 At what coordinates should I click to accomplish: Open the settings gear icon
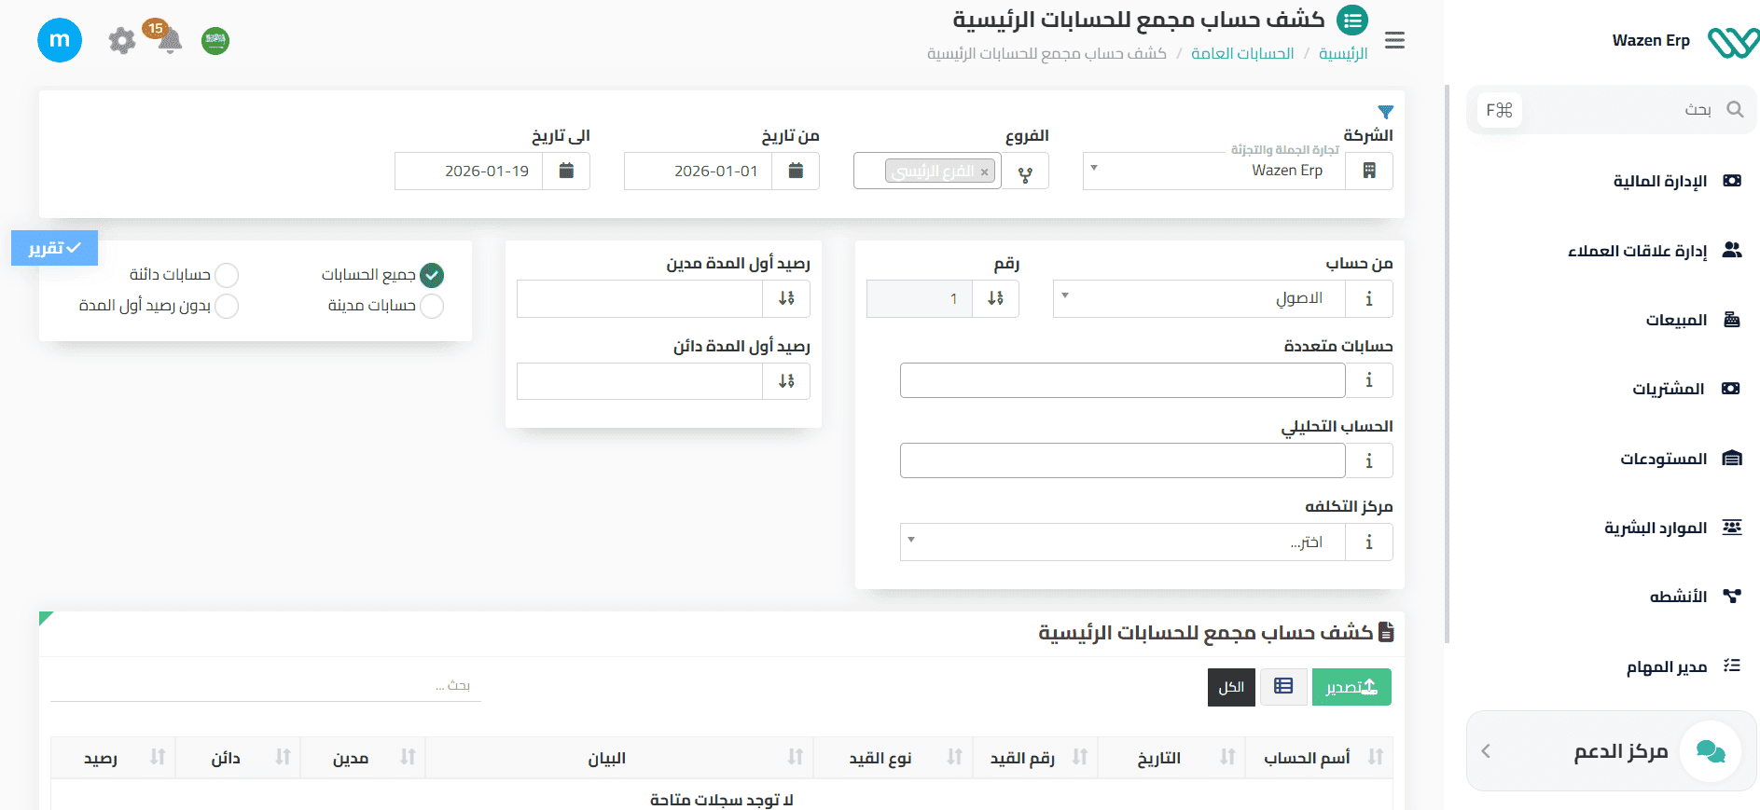(122, 41)
